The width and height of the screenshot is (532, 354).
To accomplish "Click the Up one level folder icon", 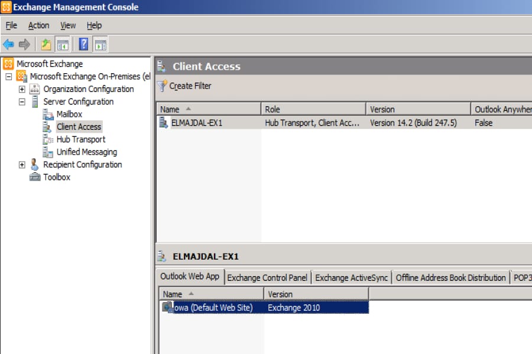I will point(46,44).
